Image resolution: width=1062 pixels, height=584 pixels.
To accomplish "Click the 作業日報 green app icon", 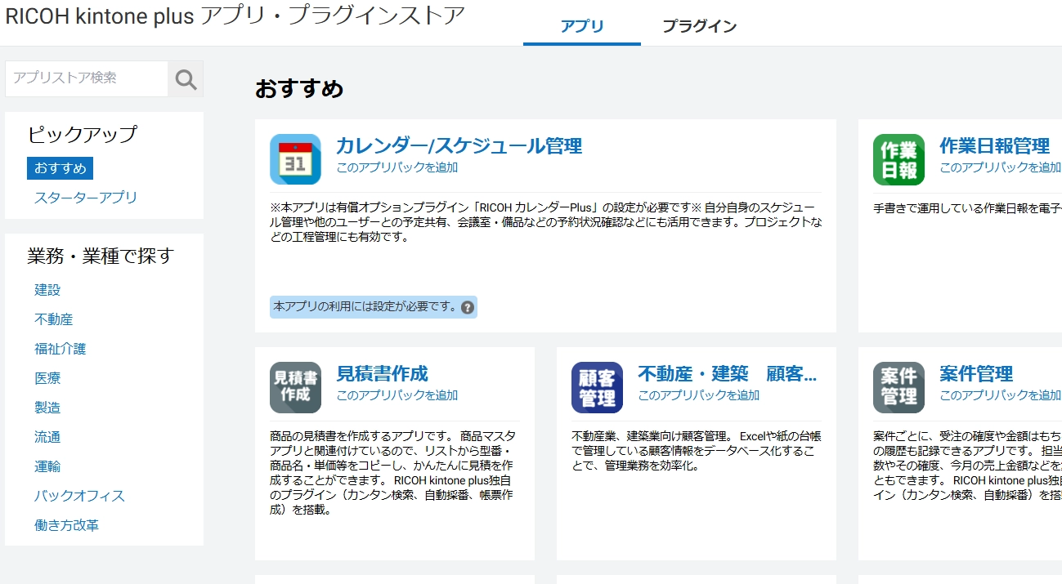I will tap(898, 159).
